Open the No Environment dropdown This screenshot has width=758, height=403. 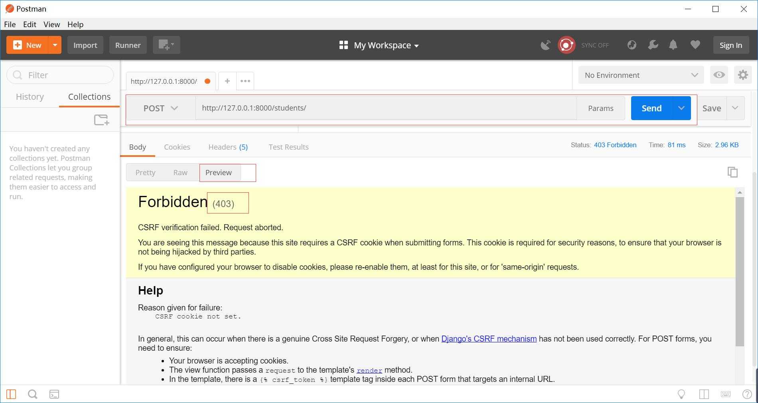(x=641, y=75)
